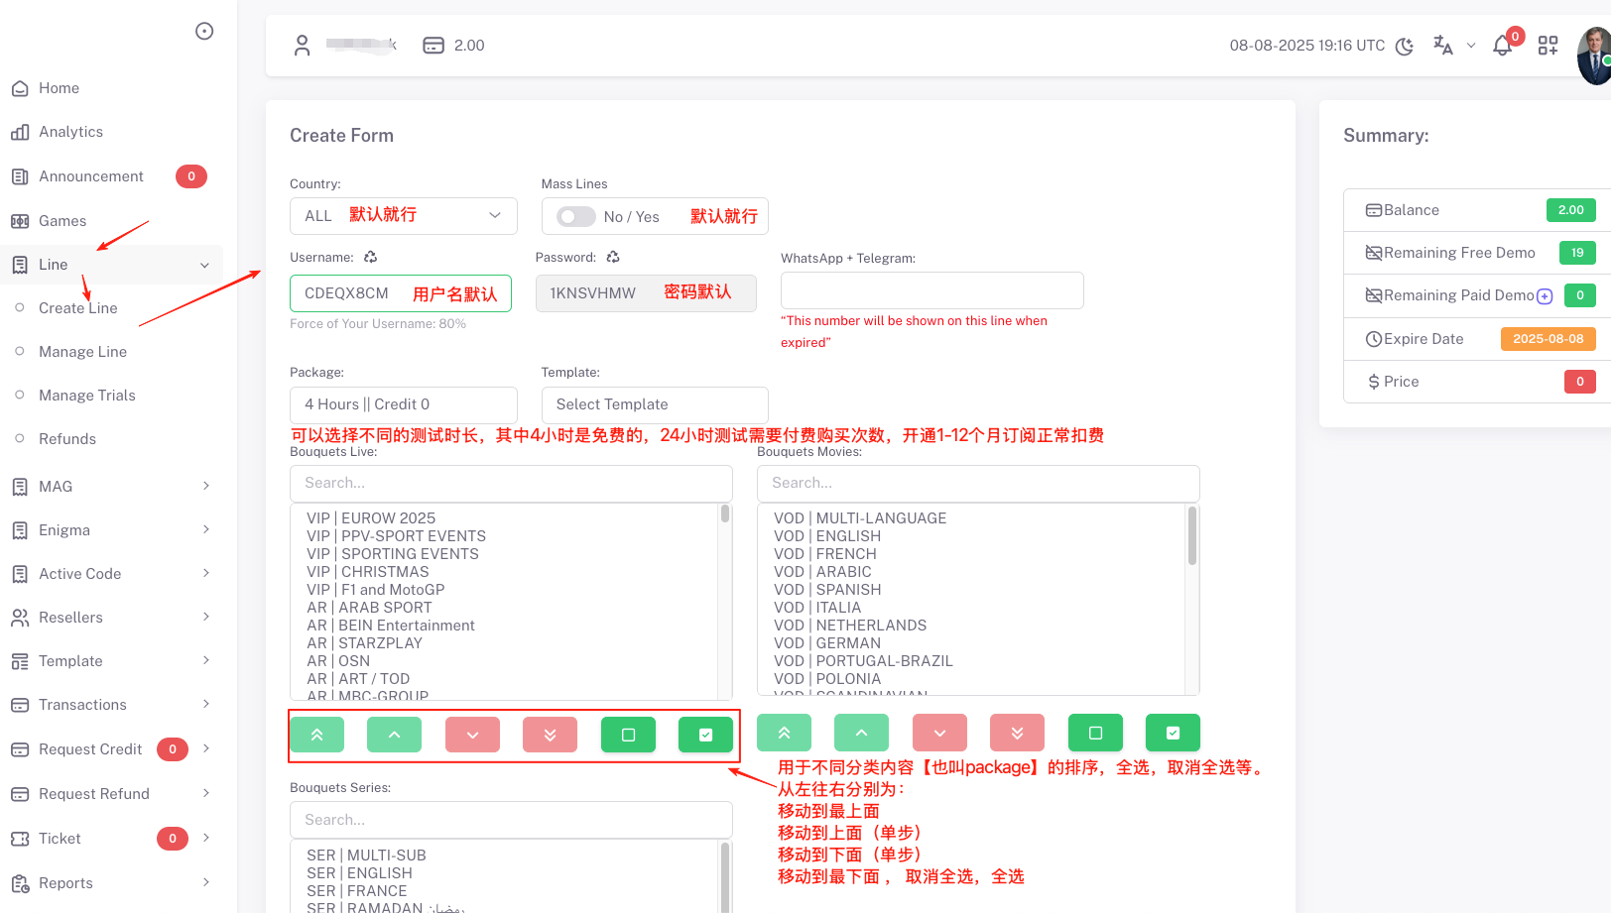Open Manage Line page
The image size is (1611, 913).
(82, 352)
